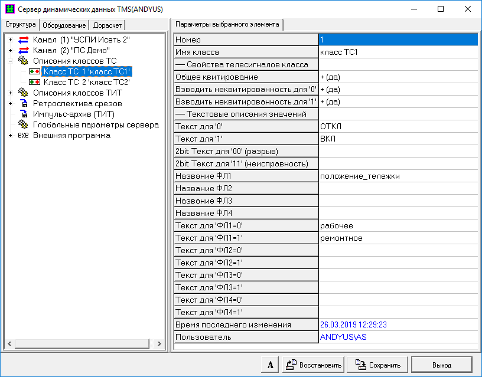The height and width of the screenshot is (377, 482).
Task: Click the channel icon for "УСПИ Исеть 2"
Action: (x=24, y=40)
